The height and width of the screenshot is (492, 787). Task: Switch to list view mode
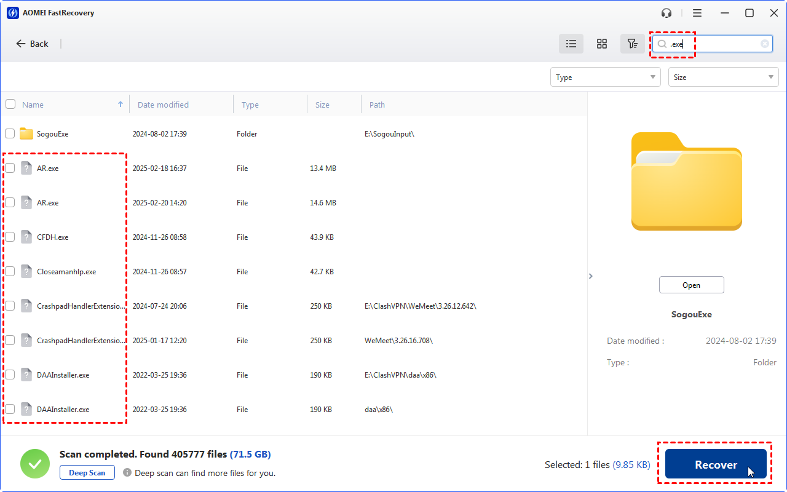571,44
